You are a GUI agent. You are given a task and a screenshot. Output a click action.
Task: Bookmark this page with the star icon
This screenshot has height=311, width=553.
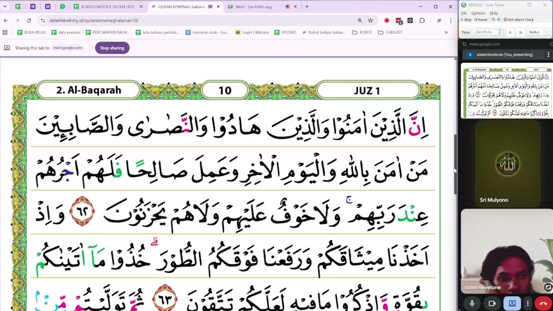[x=370, y=20]
